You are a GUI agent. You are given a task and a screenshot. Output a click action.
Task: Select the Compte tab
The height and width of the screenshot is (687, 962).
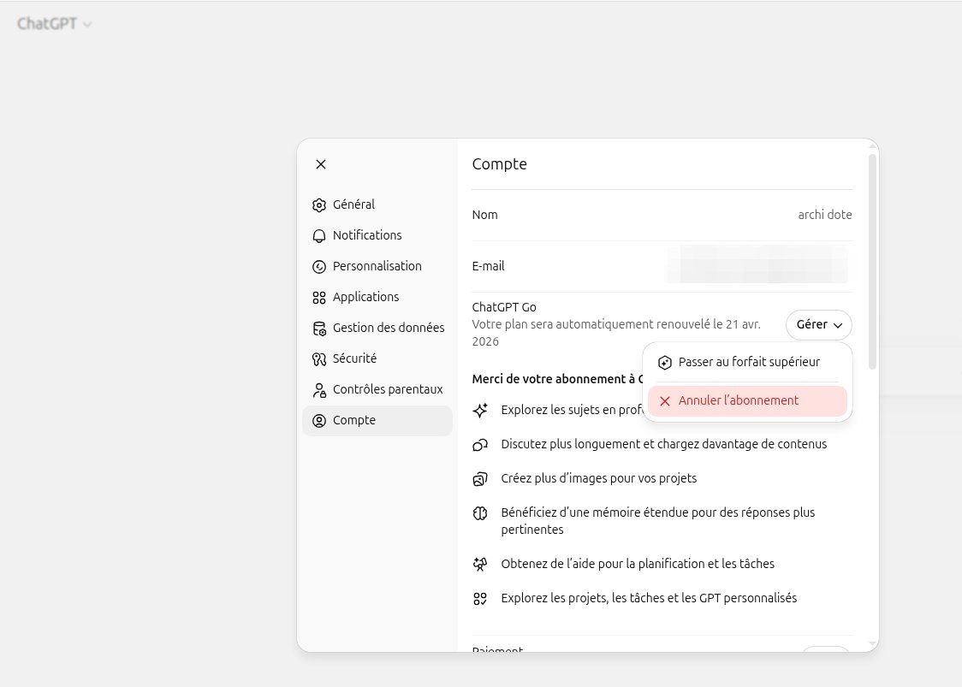click(377, 420)
